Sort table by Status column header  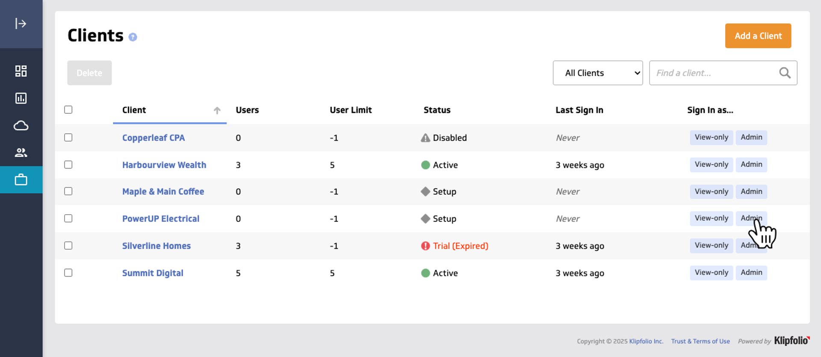(437, 110)
